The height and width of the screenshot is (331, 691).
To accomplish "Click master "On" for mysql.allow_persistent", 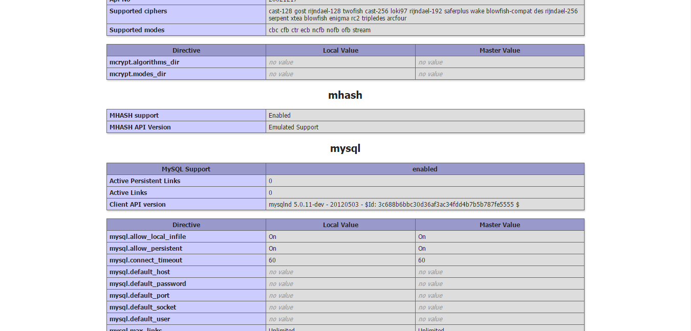I will pos(422,248).
